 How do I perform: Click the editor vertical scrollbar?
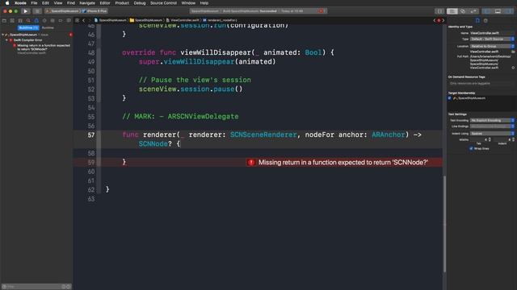pyautogui.click(x=444, y=224)
